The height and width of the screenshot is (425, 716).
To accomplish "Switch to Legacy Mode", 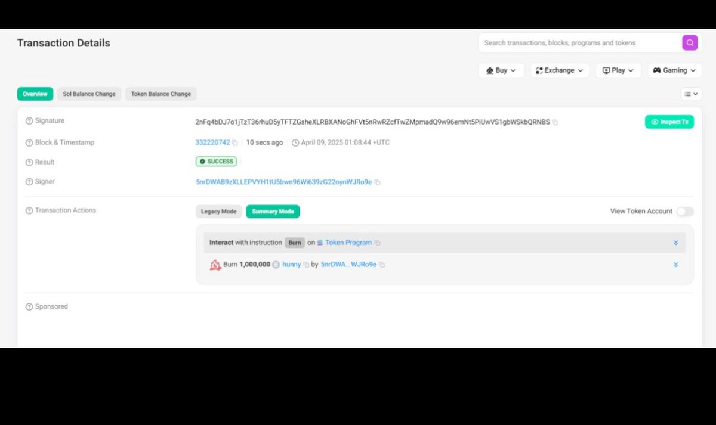I will pyautogui.click(x=218, y=212).
